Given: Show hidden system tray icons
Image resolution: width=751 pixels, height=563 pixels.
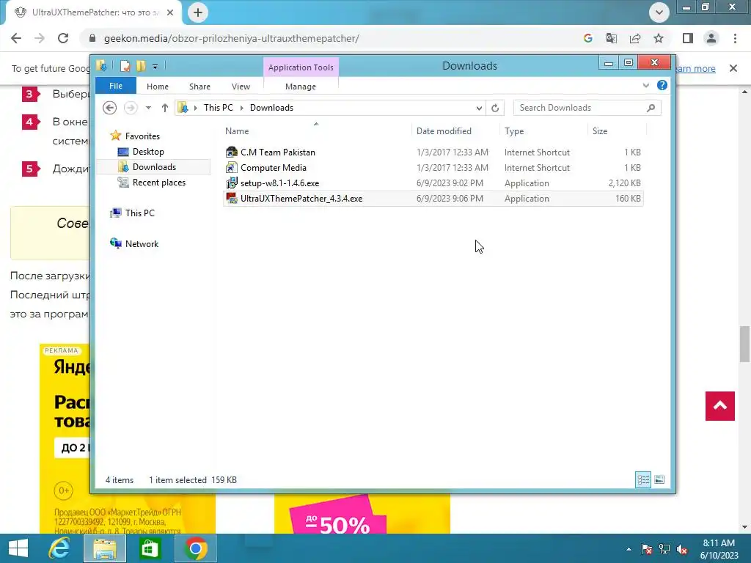Looking at the screenshot, I should point(629,549).
